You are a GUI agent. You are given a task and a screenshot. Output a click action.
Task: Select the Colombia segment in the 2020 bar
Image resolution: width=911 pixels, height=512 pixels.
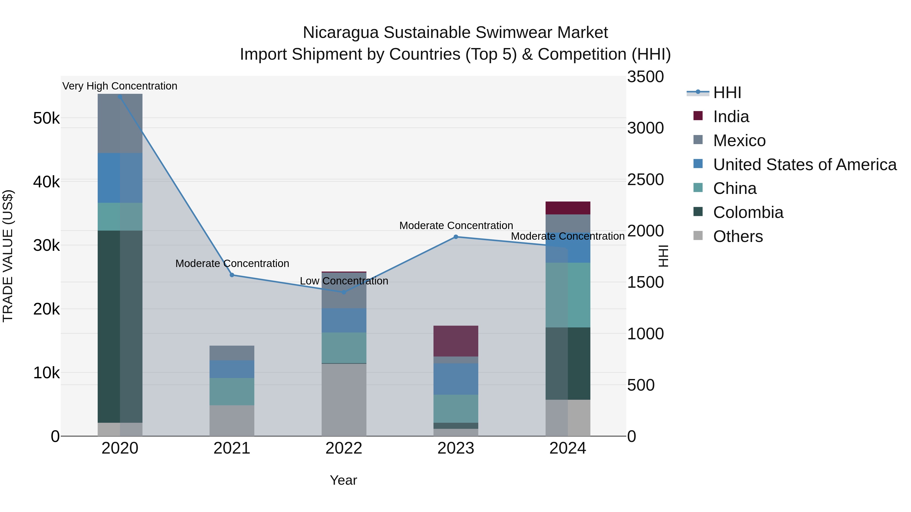point(120,326)
